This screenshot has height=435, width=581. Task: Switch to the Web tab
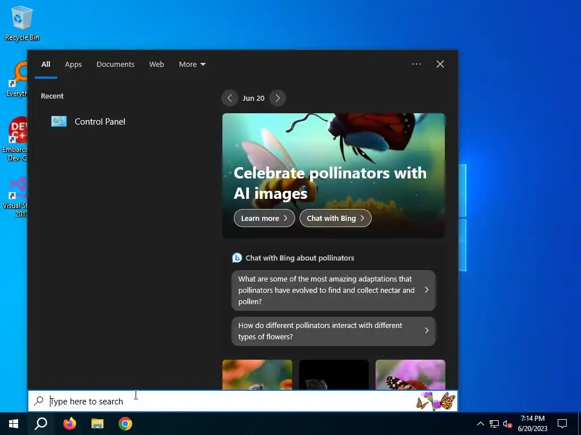pos(157,65)
